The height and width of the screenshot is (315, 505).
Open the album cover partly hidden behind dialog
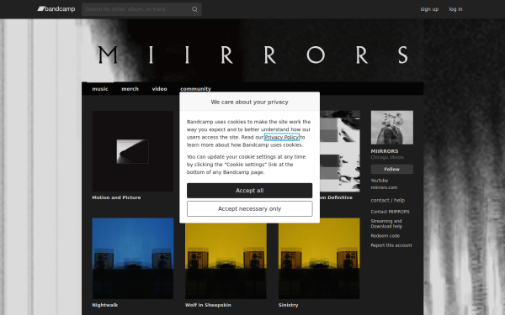(340, 151)
